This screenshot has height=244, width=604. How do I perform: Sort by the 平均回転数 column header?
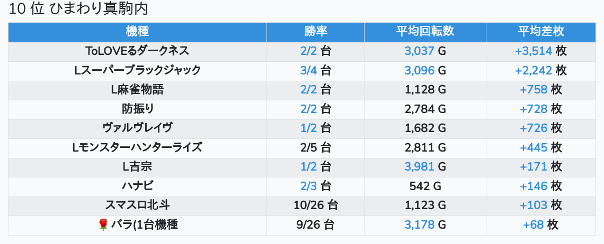coord(425,32)
